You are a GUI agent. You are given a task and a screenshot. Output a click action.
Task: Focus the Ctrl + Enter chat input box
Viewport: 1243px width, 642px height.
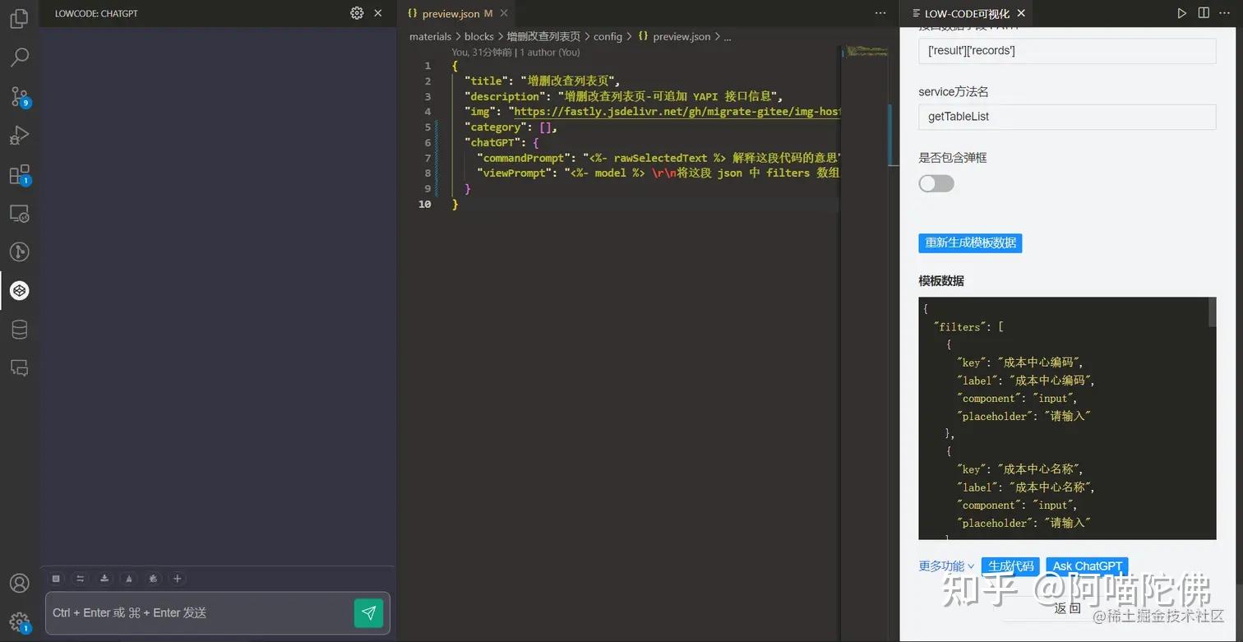pyautogui.click(x=199, y=613)
